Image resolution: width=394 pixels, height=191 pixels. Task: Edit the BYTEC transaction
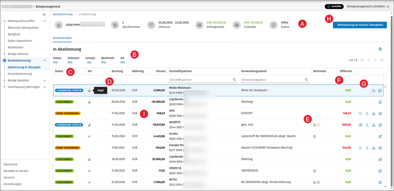pyautogui.click(x=380, y=182)
